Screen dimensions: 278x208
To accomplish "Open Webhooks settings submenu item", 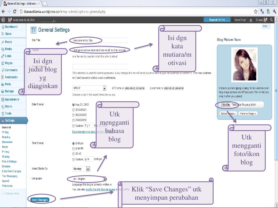I will tap(7, 186).
